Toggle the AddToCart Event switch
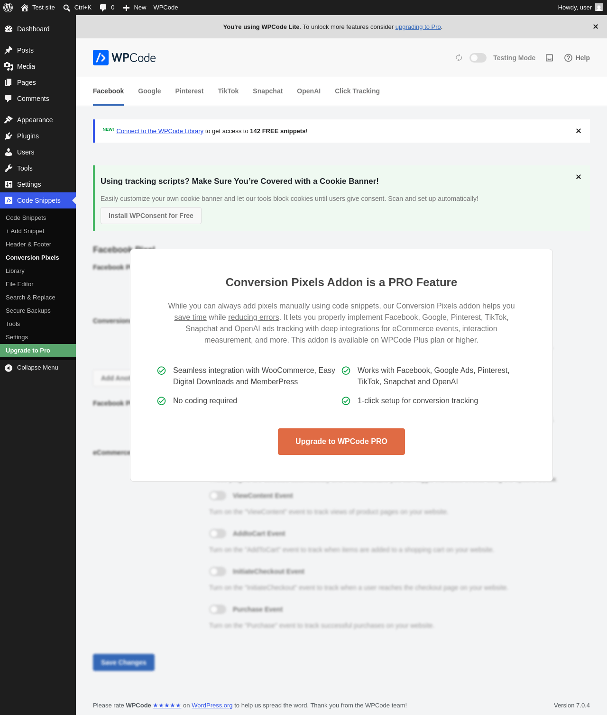The image size is (607, 715). coord(218,534)
